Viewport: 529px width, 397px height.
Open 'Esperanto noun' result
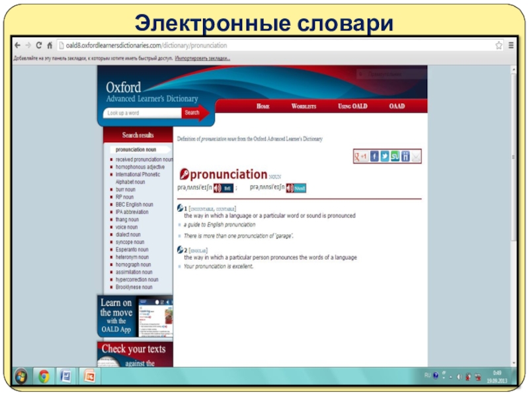tap(132, 249)
